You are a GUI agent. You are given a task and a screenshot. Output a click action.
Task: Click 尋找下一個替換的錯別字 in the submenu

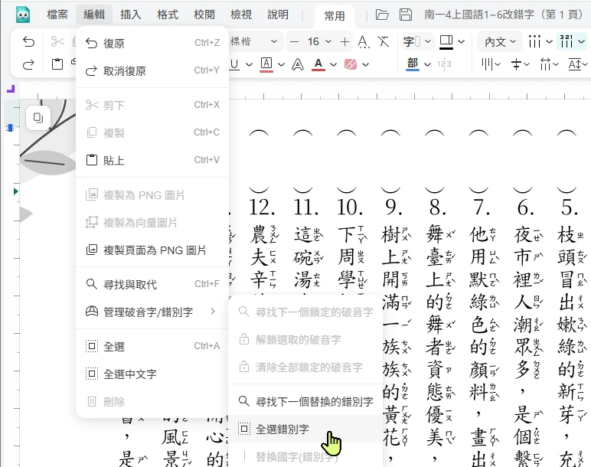[305, 401]
